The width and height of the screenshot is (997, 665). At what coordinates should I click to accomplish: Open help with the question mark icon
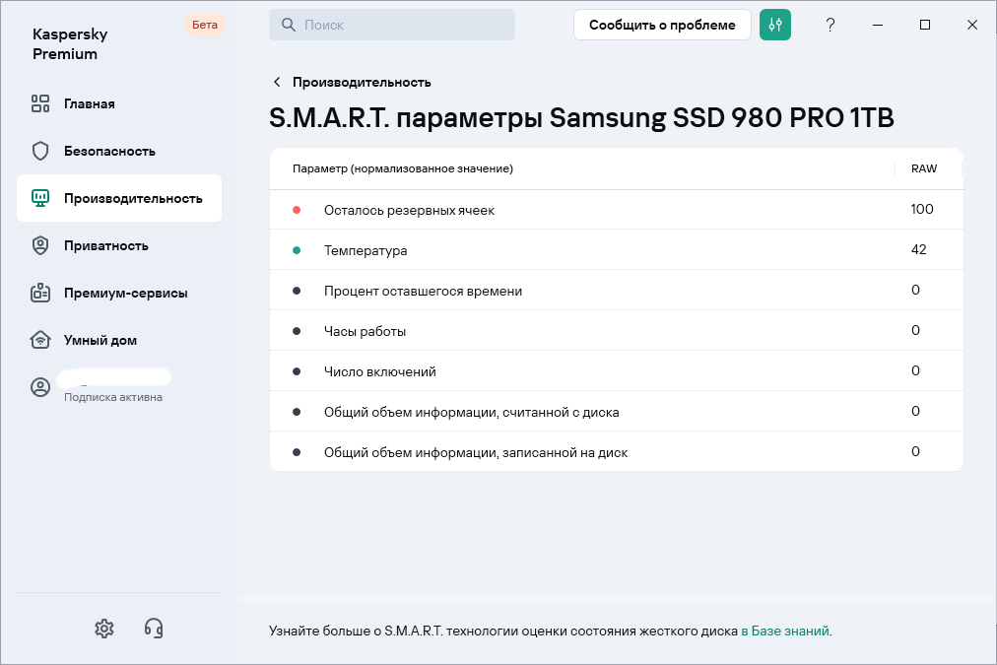(x=831, y=25)
